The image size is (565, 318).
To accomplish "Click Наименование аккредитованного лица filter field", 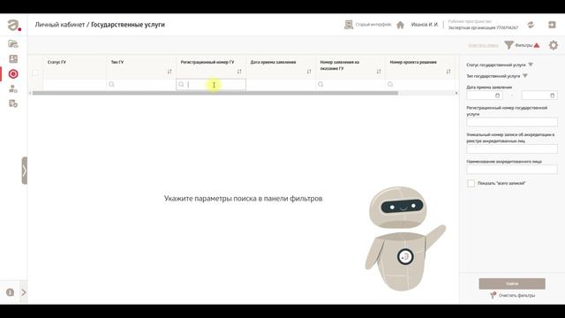I will click(512, 170).
